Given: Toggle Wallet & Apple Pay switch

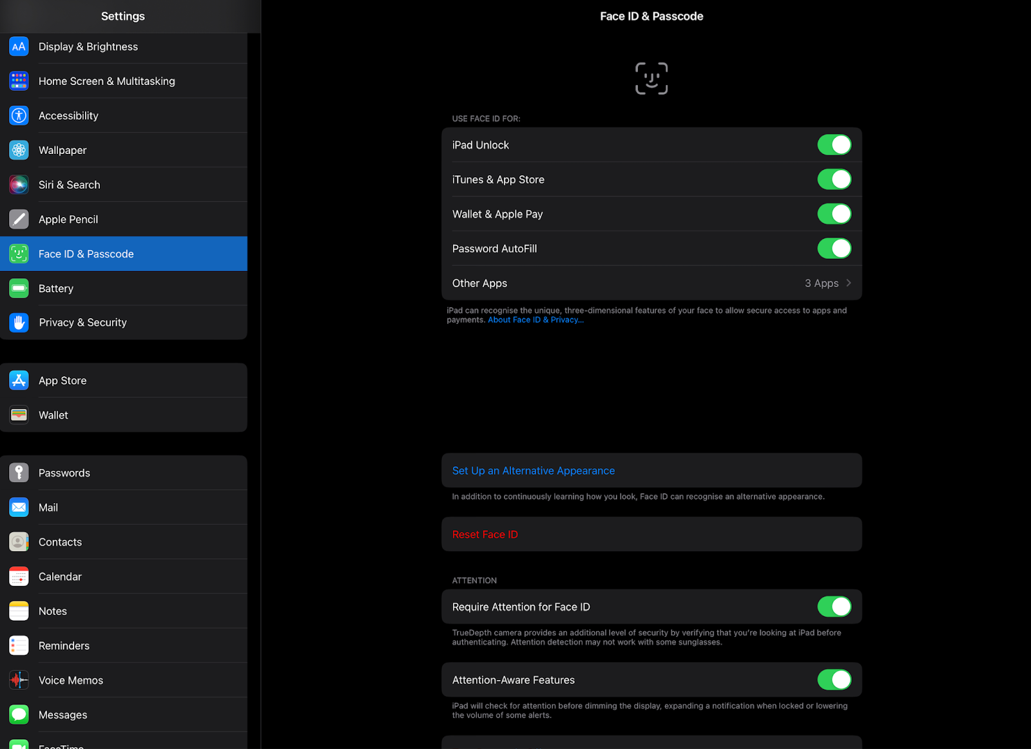Looking at the screenshot, I should [834, 214].
